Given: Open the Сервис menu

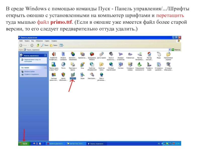Looking at the screenshot, I should coord(47,41).
